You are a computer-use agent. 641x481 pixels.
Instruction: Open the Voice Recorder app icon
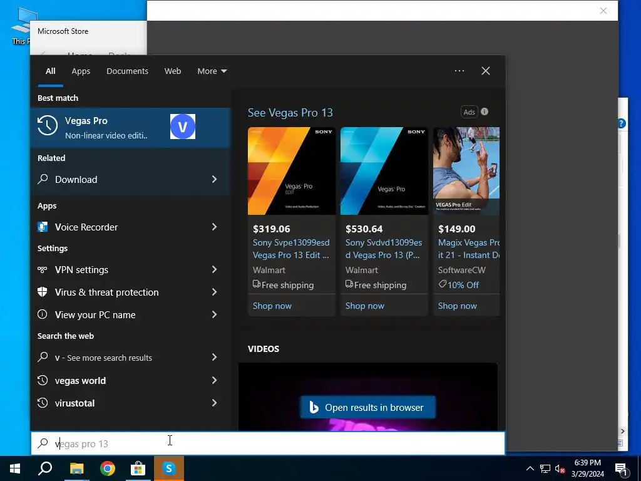coord(43,227)
